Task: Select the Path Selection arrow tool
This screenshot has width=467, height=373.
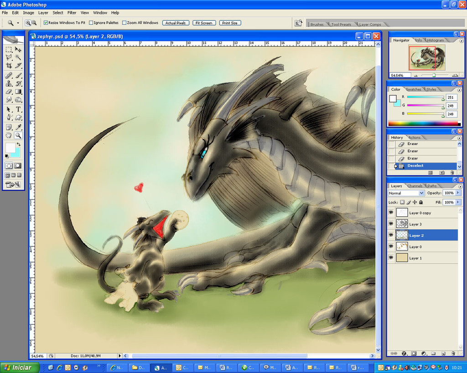Action: point(9,109)
